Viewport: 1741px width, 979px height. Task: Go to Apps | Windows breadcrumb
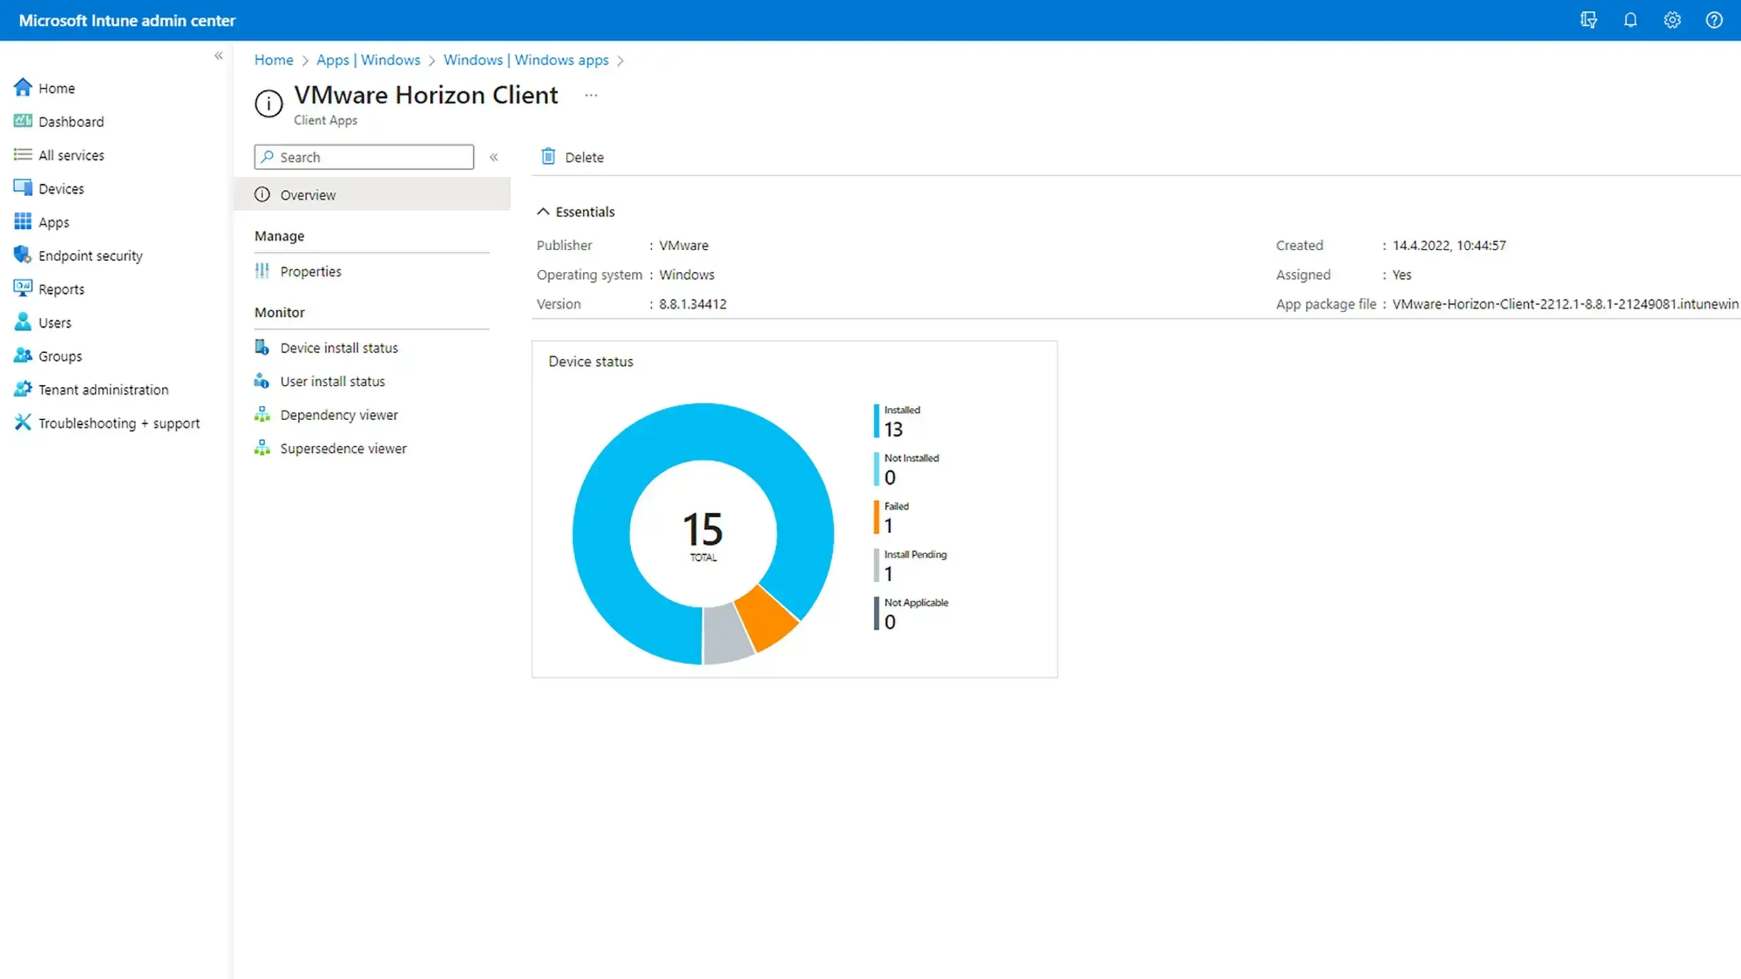coord(368,60)
